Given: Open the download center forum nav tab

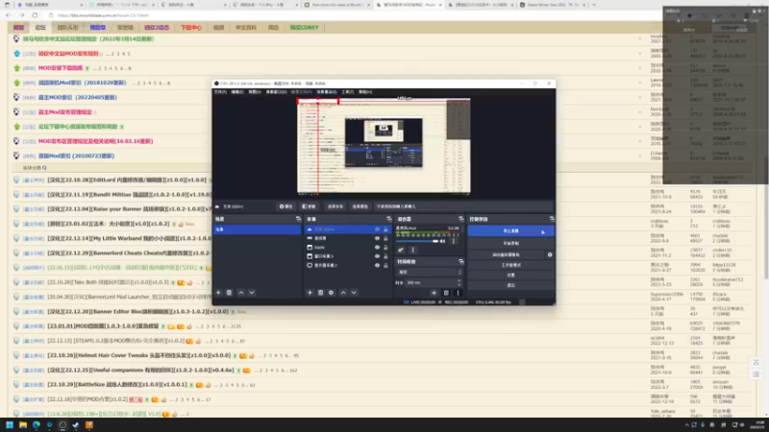Looking at the screenshot, I should tap(190, 28).
